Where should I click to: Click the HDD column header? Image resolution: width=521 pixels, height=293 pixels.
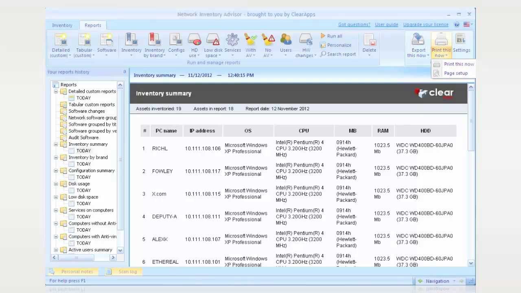click(425, 131)
